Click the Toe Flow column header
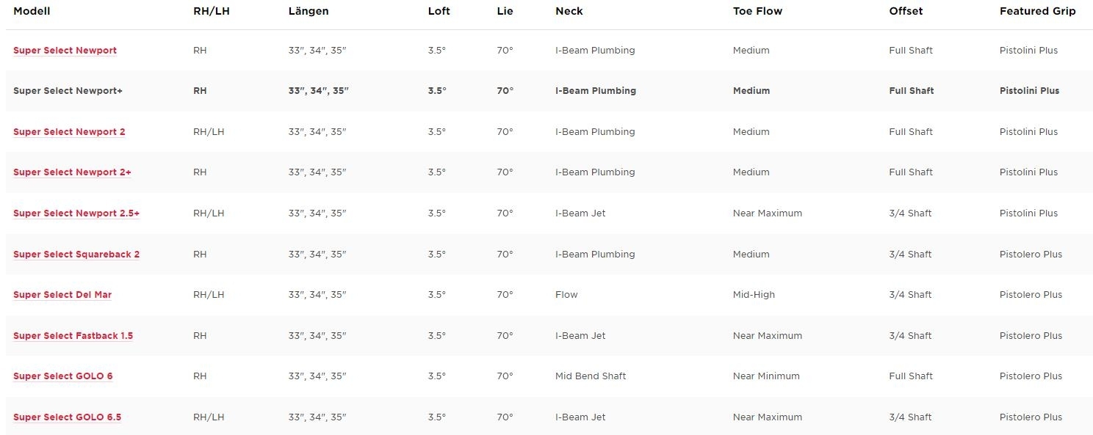This screenshot has width=1093, height=435. coord(757,11)
